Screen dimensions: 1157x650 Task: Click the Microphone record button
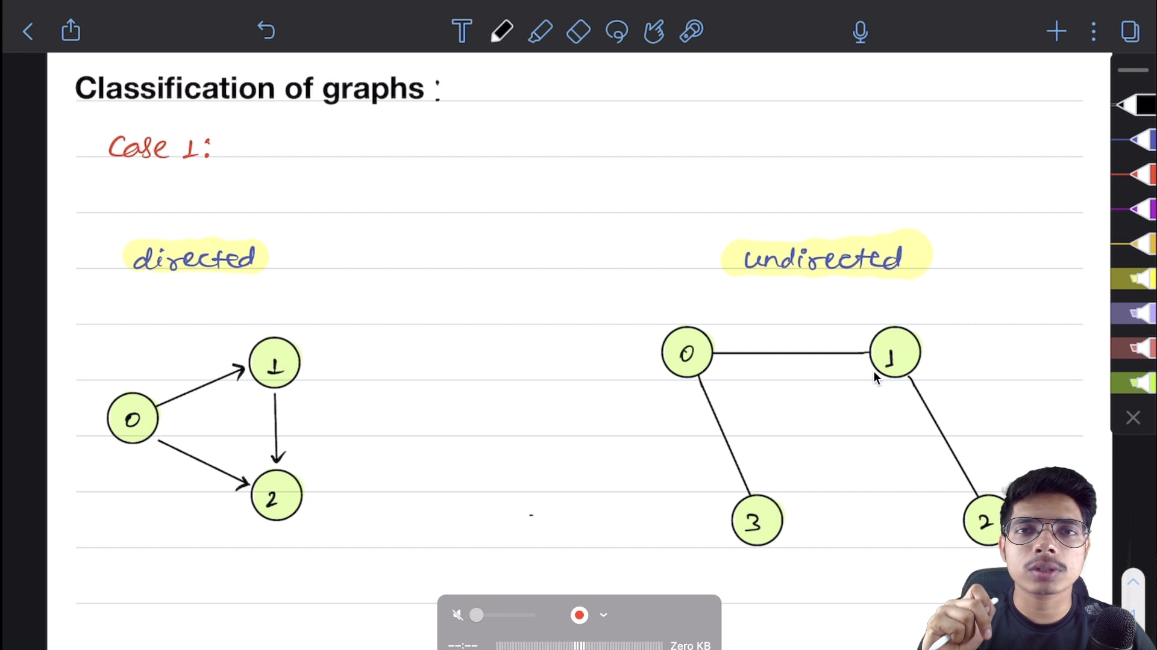(860, 32)
